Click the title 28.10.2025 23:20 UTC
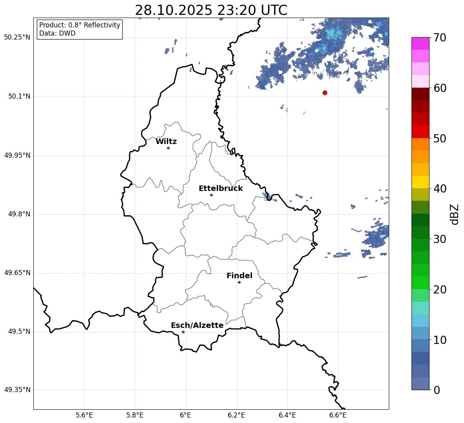464x423 pixels. [x=211, y=10]
